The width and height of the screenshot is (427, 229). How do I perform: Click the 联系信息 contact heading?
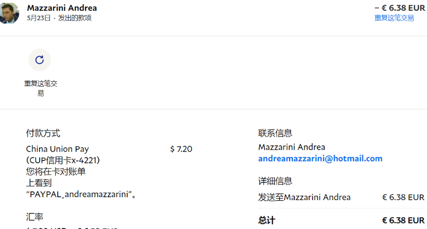point(275,133)
